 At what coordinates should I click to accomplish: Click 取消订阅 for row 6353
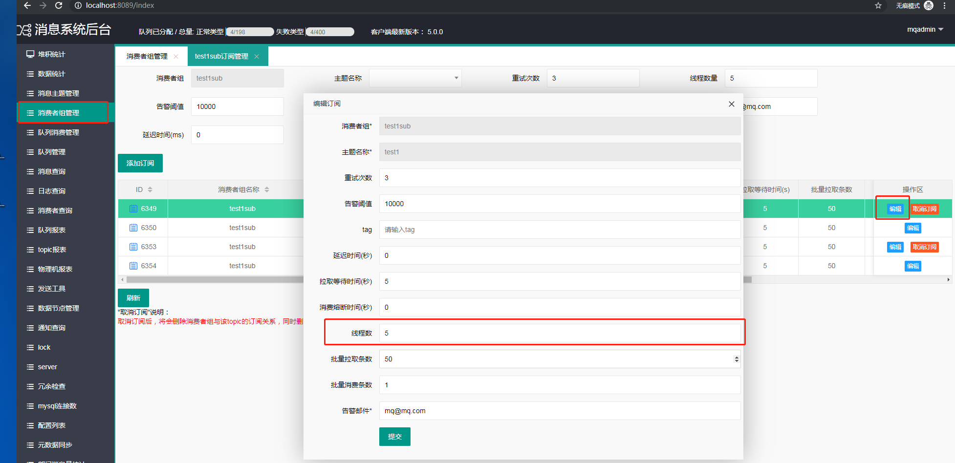(925, 247)
